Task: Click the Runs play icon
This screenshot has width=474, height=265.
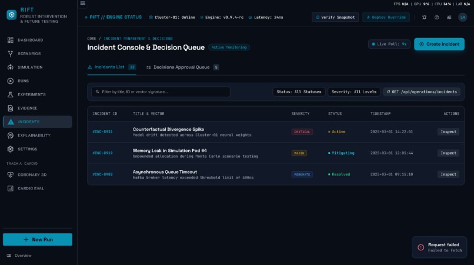Action: (10, 81)
